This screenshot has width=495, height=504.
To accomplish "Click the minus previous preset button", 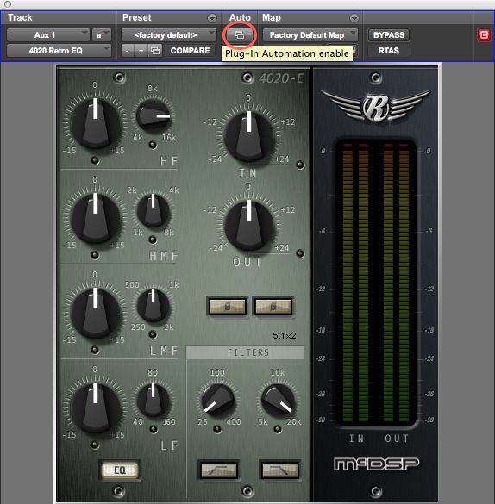I will click(x=128, y=51).
